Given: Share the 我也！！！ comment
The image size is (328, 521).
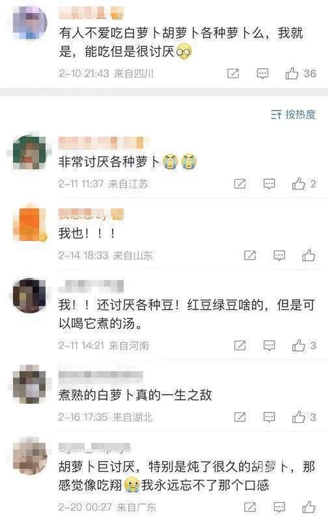Looking at the screenshot, I should click(x=250, y=255).
